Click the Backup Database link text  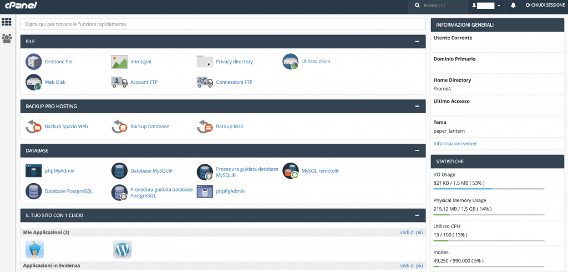click(150, 127)
